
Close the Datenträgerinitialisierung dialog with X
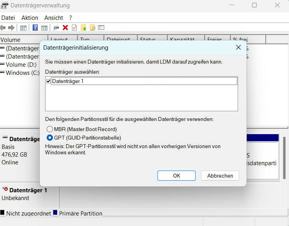click(x=238, y=47)
